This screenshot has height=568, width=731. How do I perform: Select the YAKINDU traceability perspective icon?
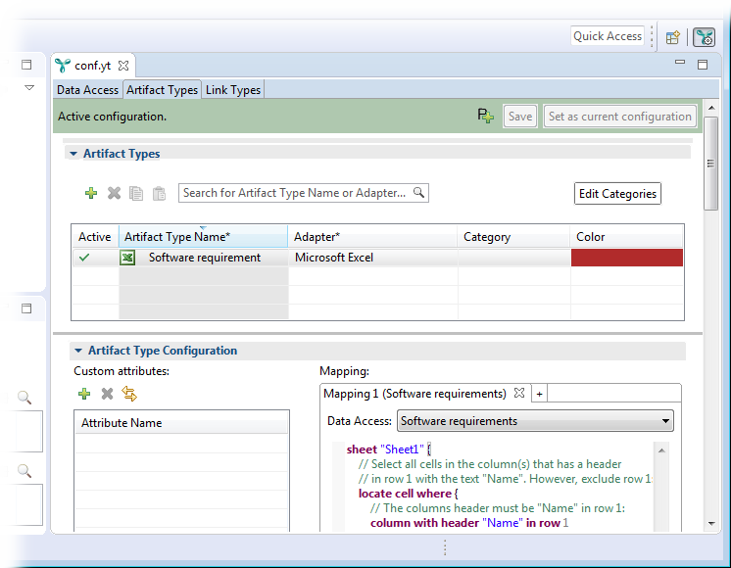click(x=704, y=37)
